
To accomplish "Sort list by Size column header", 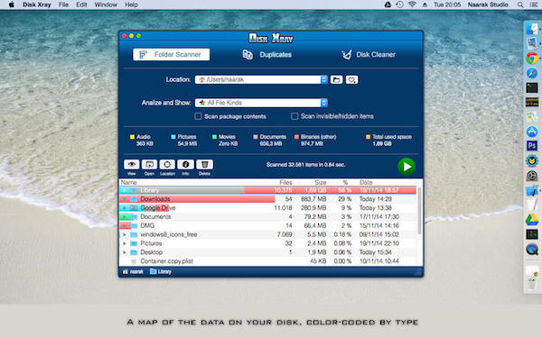I will [x=321, y=182].
